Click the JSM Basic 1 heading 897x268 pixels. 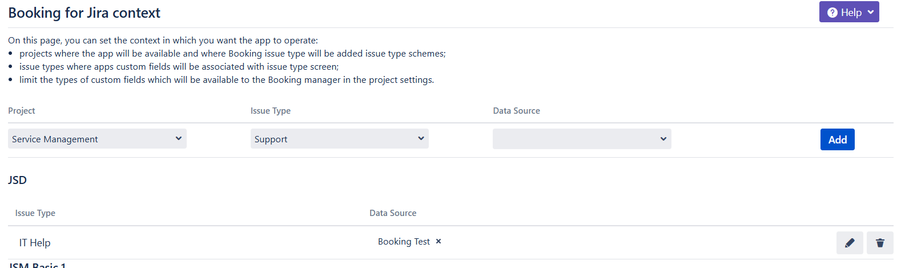(38, 265)
